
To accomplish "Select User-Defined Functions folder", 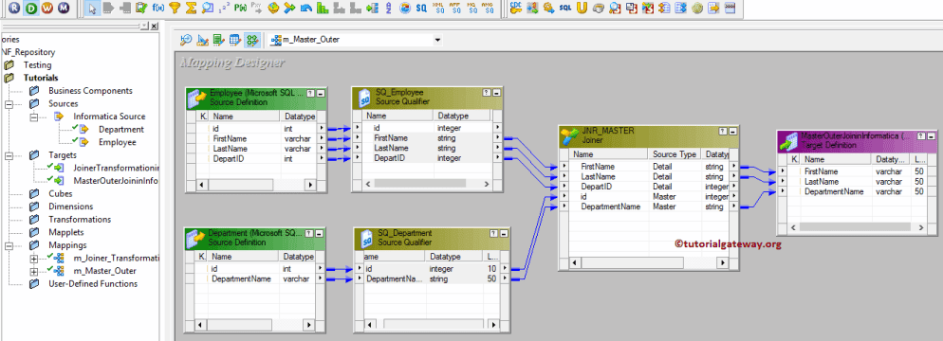I will 93,284.
